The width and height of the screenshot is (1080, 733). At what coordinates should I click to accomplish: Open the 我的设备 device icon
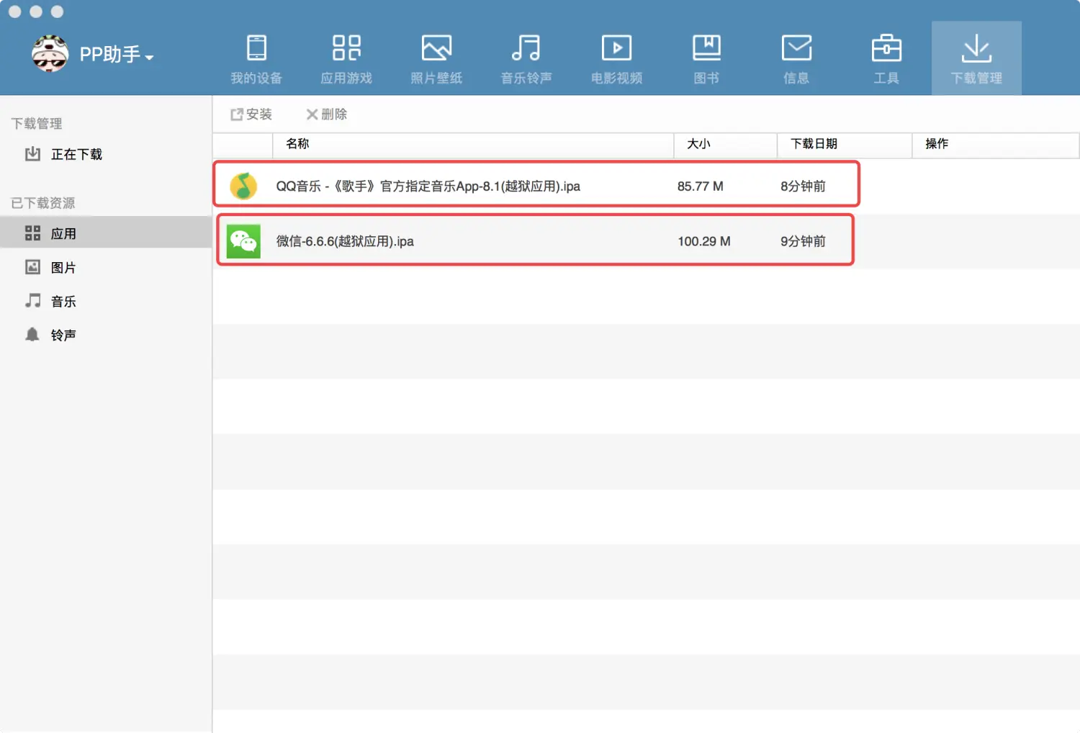pyautogui.click(x=256, y=48)
